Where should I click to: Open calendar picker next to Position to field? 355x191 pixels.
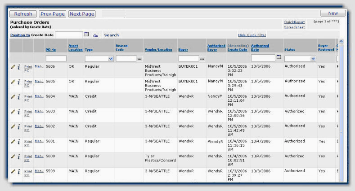[x=86, y=35]
